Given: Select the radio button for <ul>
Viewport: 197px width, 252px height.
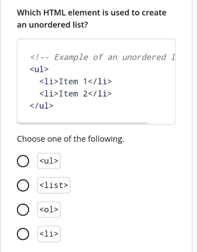Looking at the screenshot, I should (22, 161).
